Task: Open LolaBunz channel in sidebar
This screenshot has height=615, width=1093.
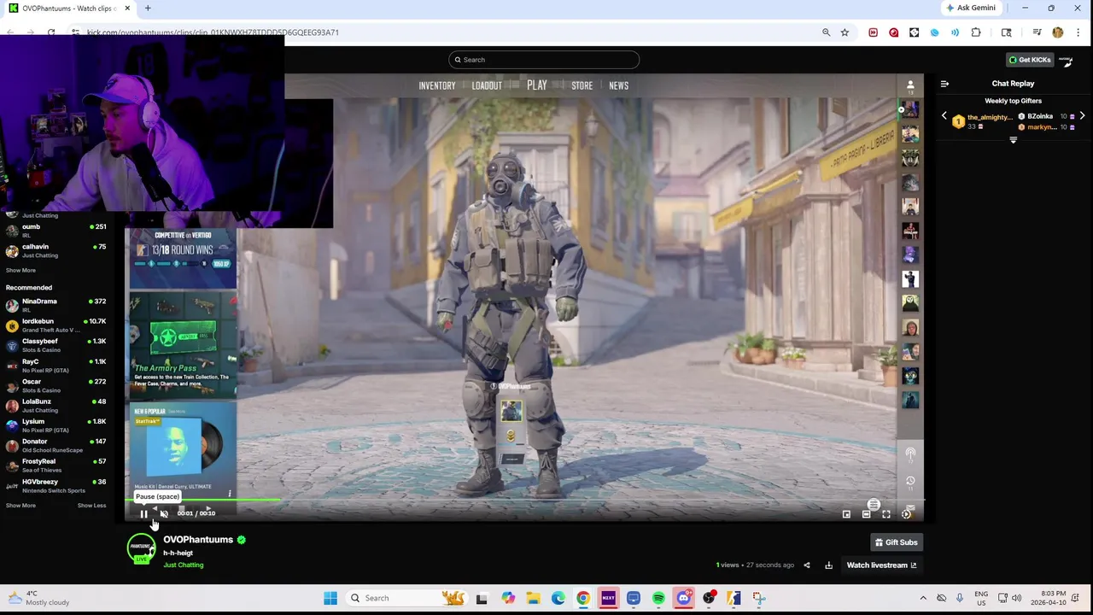Action: coord(56,406)
